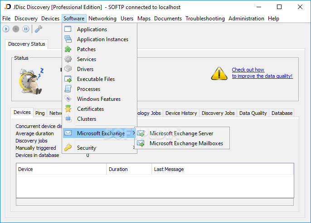Pause discovery using the pause icon

[26, 29]
